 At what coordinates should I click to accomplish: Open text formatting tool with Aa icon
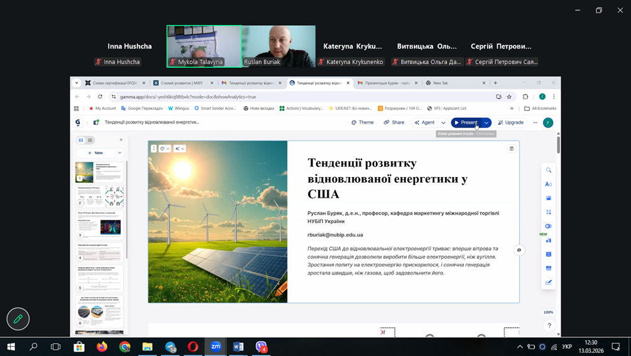548,185
